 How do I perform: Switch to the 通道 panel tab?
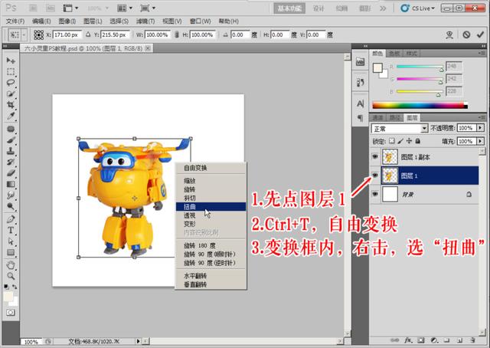click(377, 118)
